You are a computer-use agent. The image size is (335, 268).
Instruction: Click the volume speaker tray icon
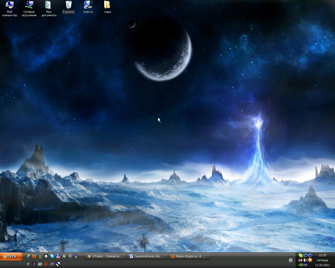[305, 260]
